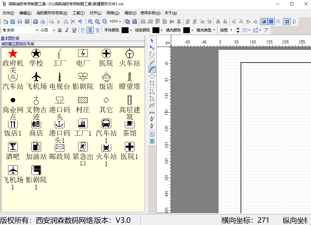
Task: Select the ellipse drawing tool
Action: 152,76
